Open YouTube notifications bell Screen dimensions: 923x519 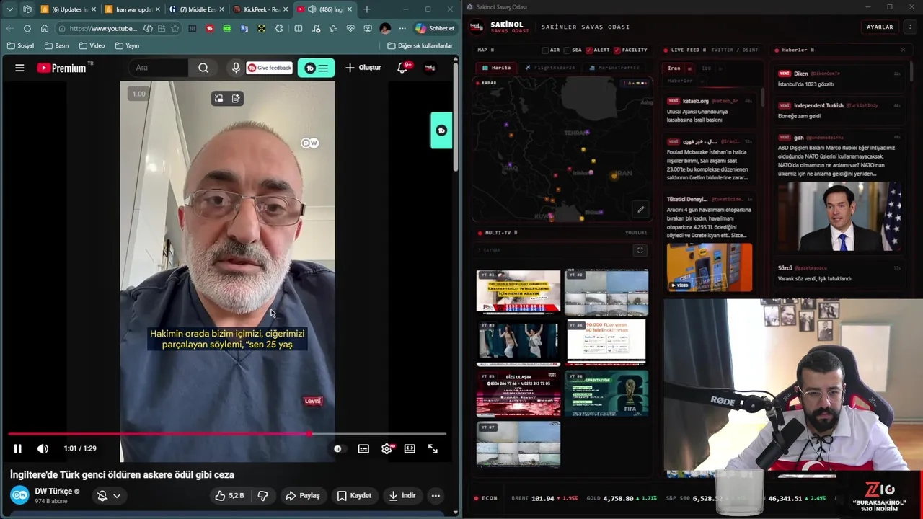[x=402, y=68]
